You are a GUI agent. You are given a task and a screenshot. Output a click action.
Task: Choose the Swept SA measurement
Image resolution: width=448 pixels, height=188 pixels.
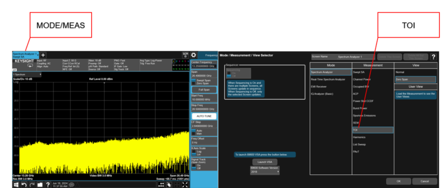(x=373, y=72)
